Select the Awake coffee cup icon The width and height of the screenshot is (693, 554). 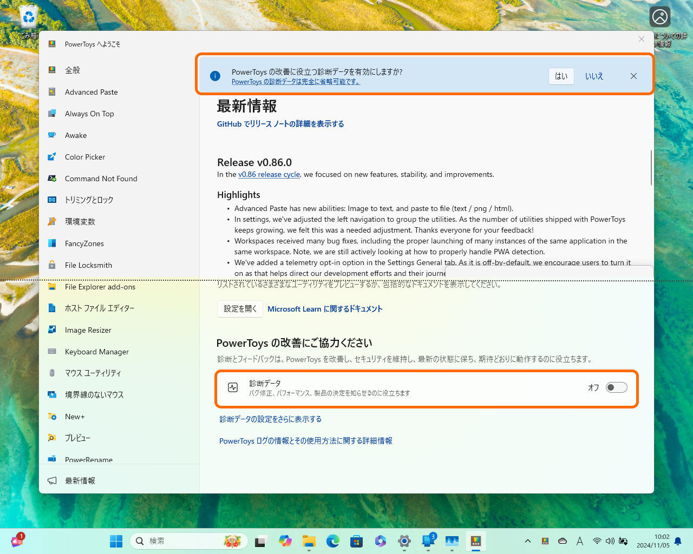pos(52,135)
